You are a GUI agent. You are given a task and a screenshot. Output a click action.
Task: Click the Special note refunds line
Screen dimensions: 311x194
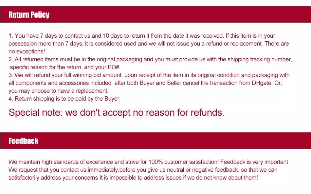117,112
